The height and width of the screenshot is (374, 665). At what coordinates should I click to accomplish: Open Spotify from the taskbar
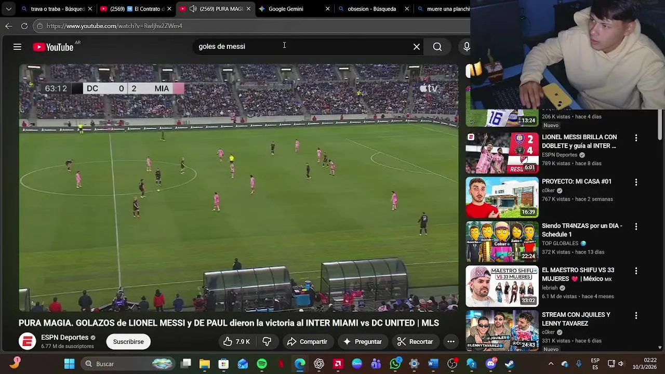point(262,364)
